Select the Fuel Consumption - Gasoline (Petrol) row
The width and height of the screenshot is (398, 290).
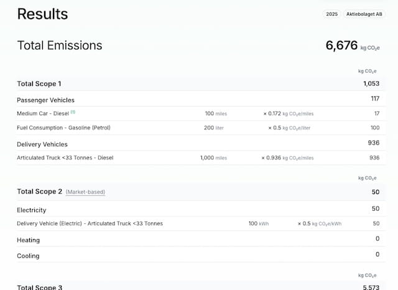pos(201,128)
